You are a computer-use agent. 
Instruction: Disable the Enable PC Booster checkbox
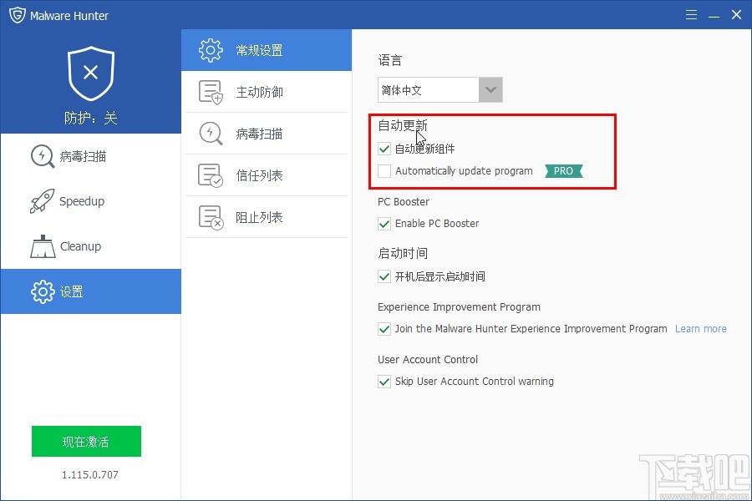click(x=384, y=224)
